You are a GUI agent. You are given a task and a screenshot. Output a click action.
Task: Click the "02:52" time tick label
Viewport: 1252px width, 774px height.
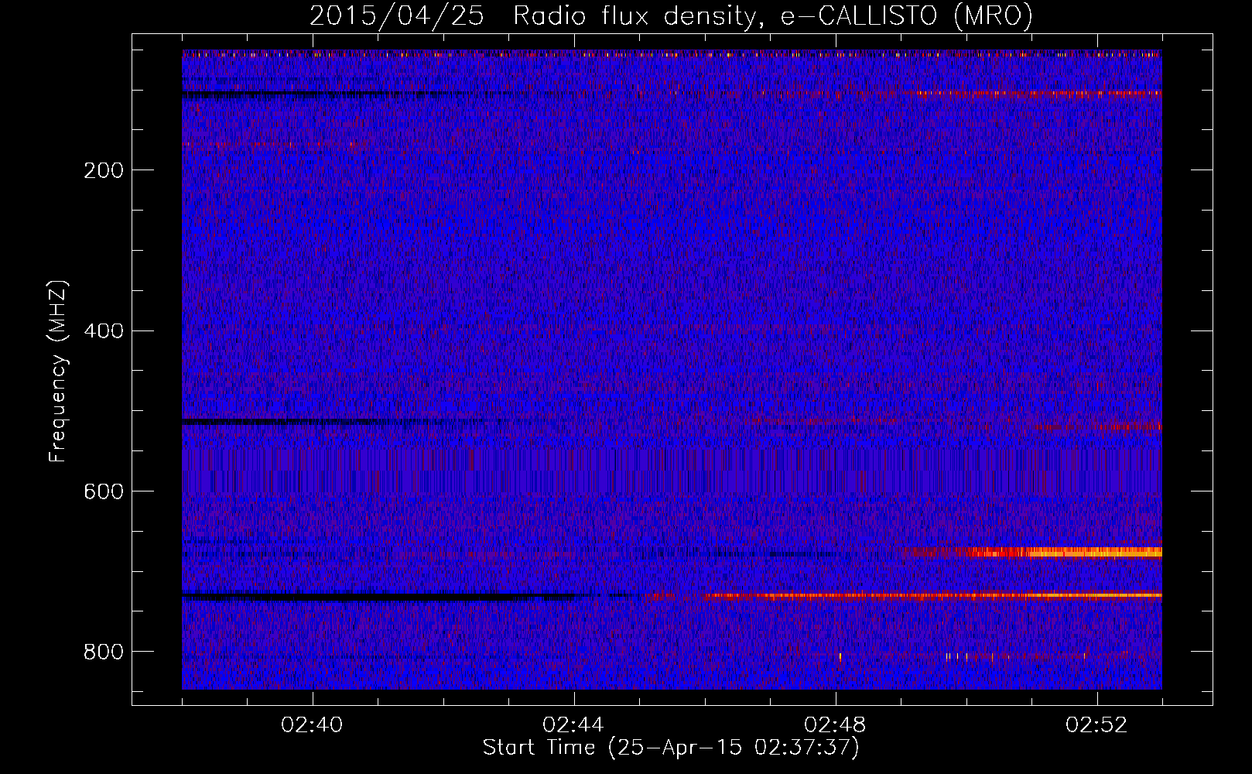click(1096, 725)
